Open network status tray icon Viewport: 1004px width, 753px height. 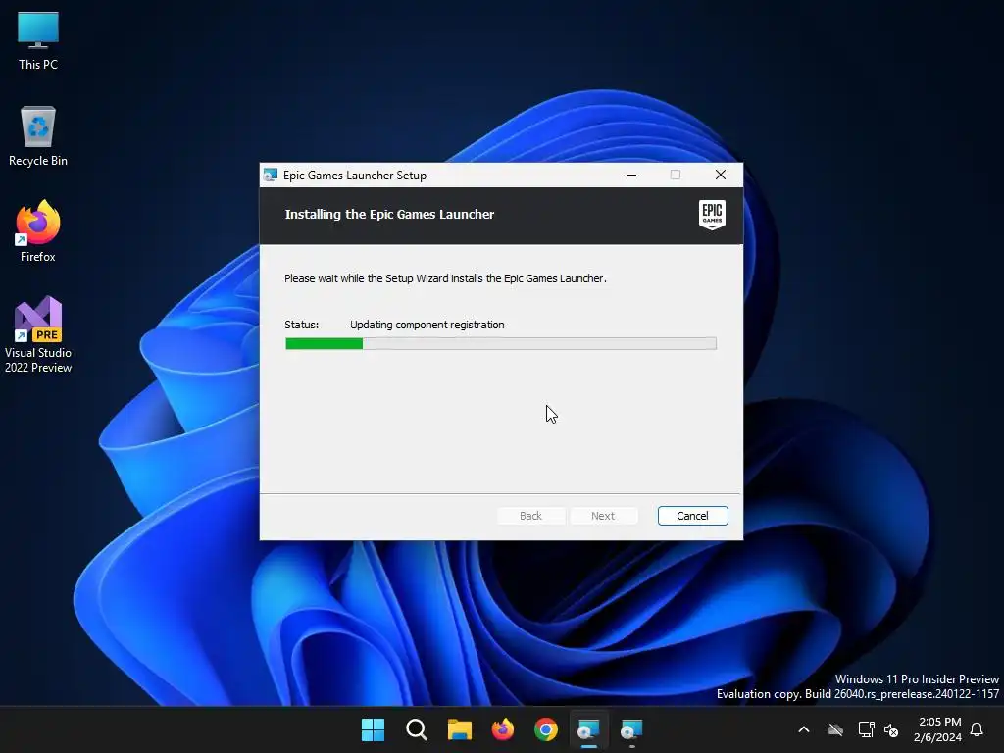866,729
